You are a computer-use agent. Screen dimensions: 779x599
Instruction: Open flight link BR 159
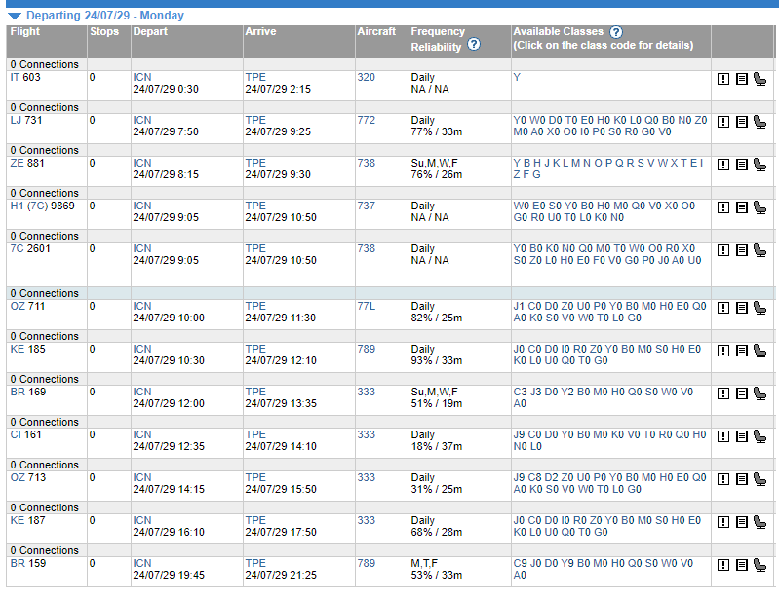[28, 563]
